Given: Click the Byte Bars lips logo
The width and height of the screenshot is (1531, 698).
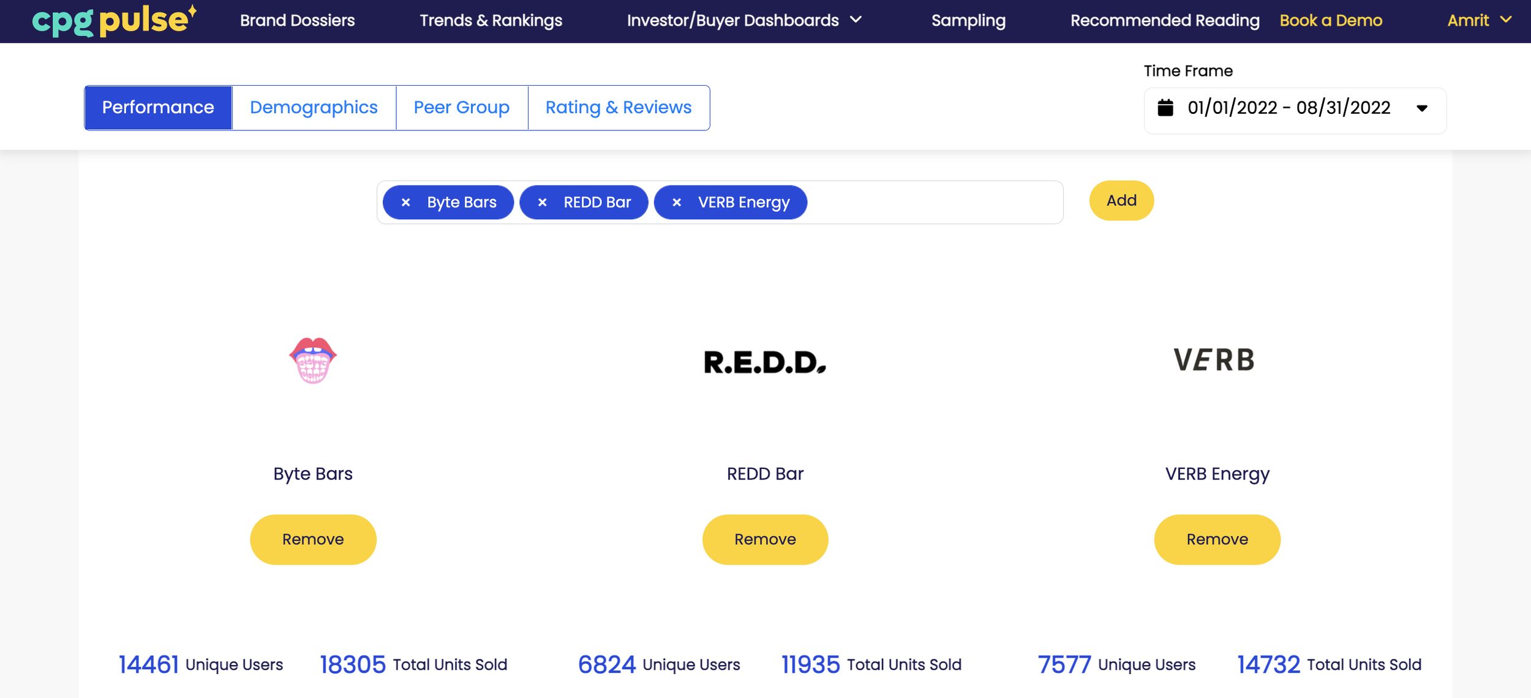Looking at the screenshot, I should (313, 360).
